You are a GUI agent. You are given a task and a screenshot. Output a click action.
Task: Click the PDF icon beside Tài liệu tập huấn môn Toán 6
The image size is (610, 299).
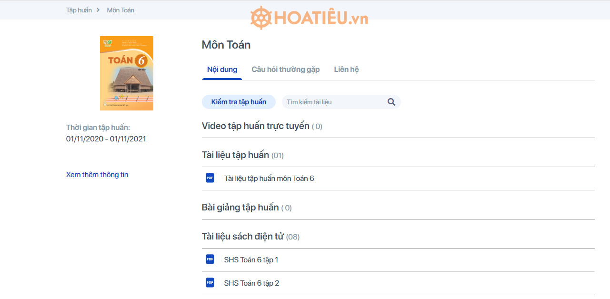(x=210, y=178)
